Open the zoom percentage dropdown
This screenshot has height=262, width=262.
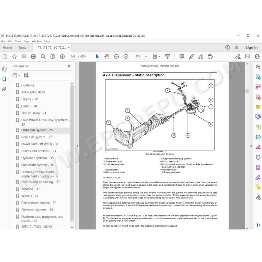pyautogui.click(x=146, y=57)
